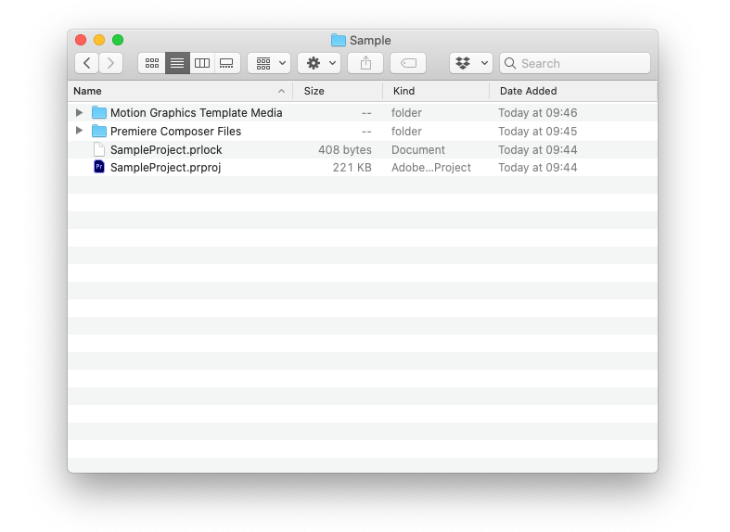Image resolution: width=730 pixels, height=532 pixels.
Task: Toggle sort direction arrow in Name column
Action: (281, 91)
